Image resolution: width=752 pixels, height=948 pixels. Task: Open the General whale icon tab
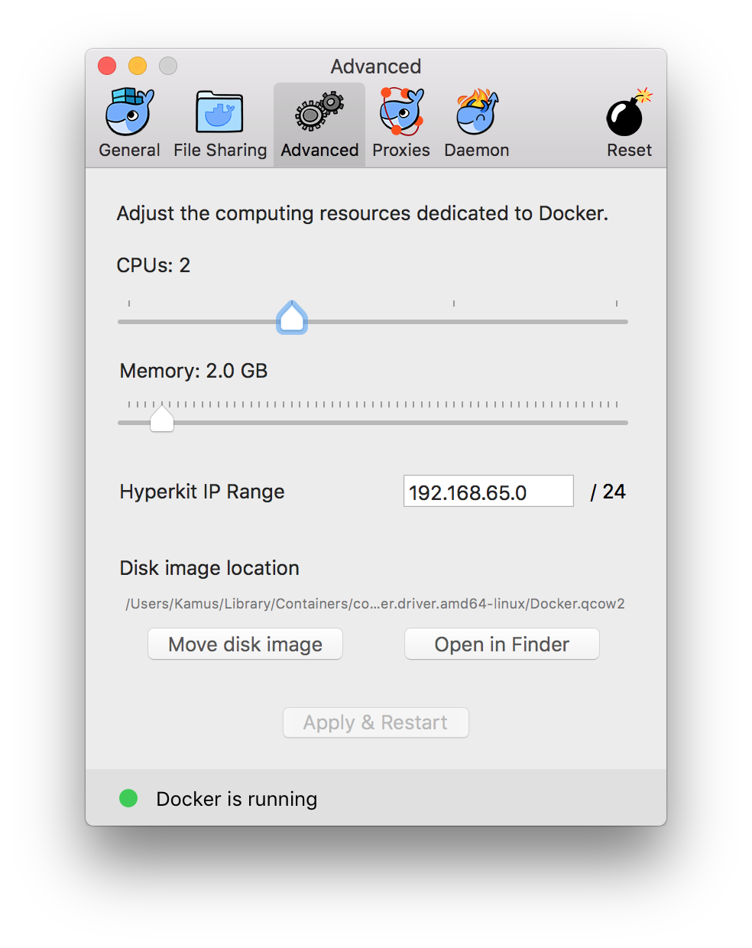tap(129, 112)
